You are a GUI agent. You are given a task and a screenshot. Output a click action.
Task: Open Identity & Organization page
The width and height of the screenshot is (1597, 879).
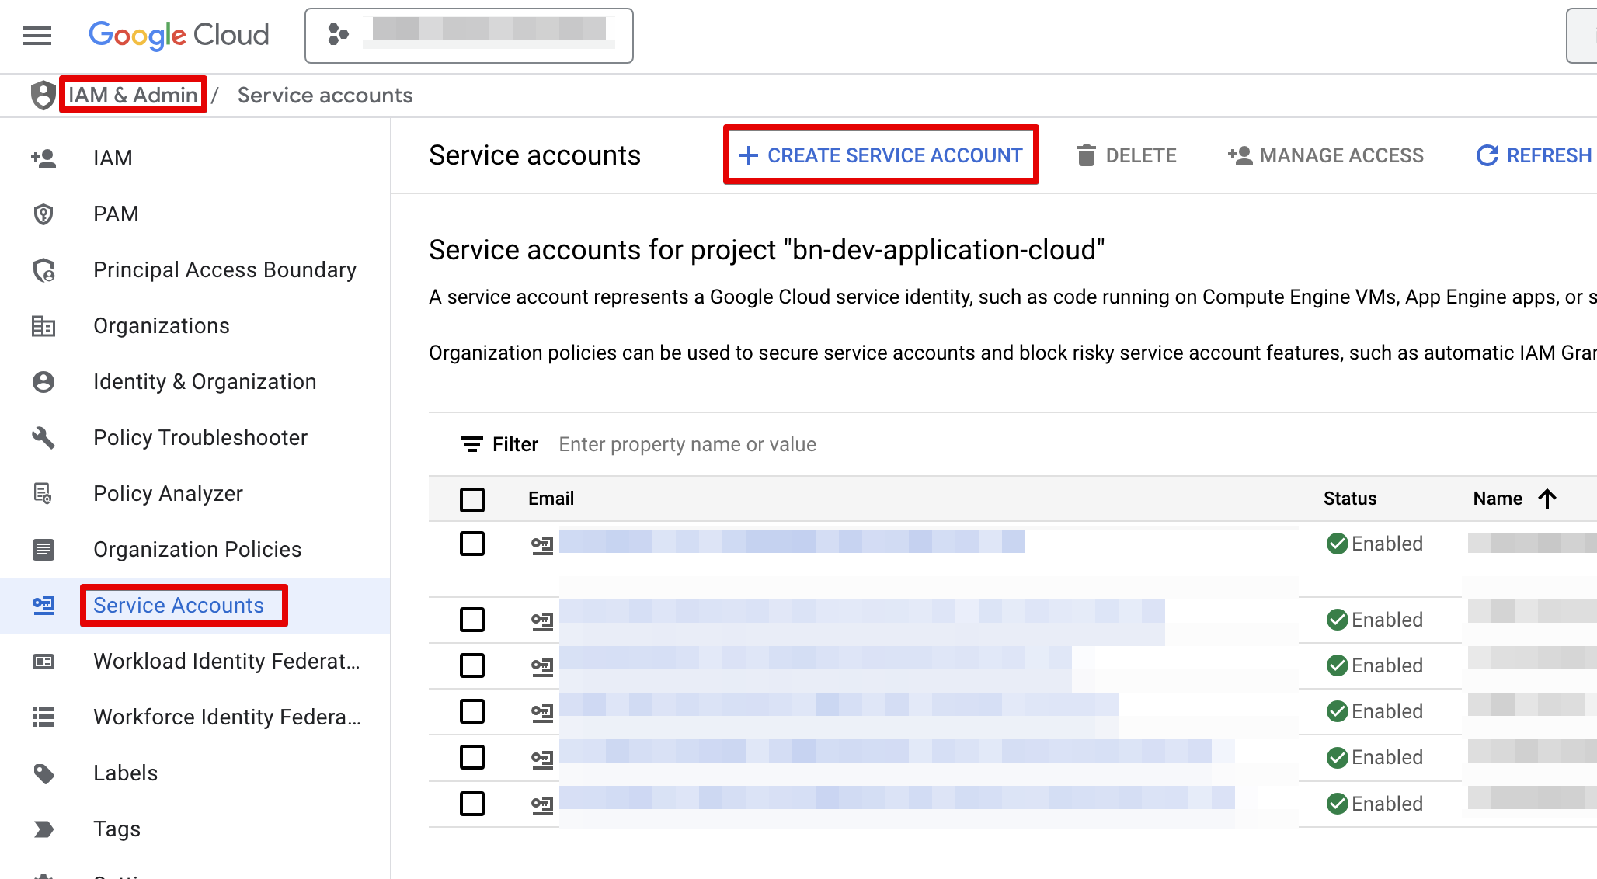coord(205,381)
